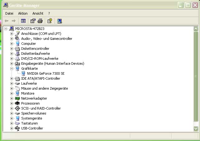Screen dimensions: 200x141
Task: Collapse the MICROSTA-472B23 root node
Action: [x=6, y=29]
